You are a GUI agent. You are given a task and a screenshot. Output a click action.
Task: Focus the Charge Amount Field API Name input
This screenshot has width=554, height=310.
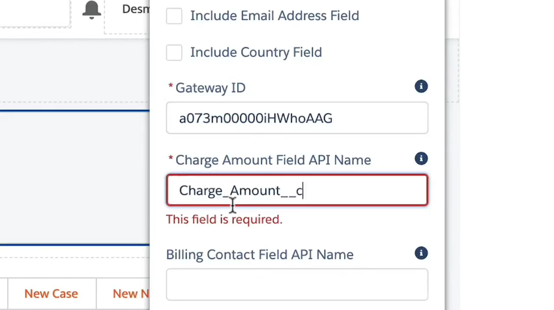(297, 190)
